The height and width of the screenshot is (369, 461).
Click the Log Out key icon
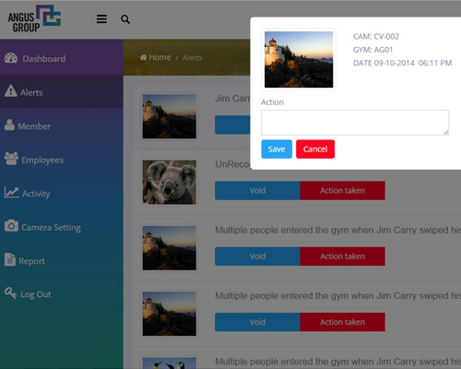click(10, 293)
